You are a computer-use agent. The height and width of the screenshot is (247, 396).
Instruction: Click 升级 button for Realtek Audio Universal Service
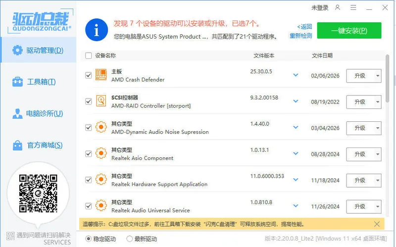click(360, 206)
